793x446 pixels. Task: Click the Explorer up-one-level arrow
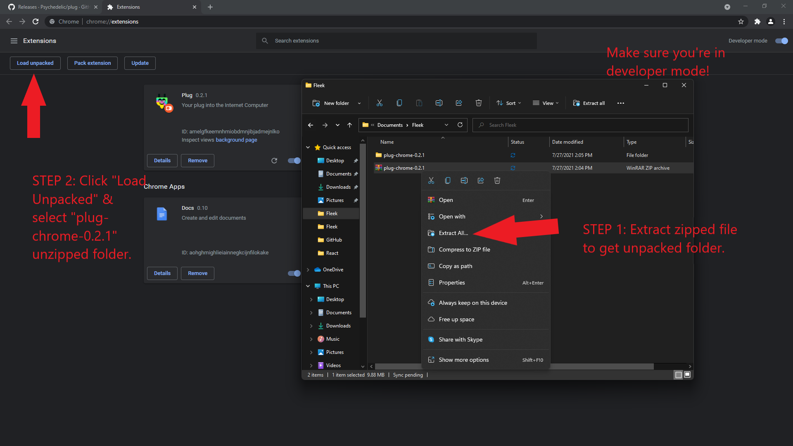coord(349,125)
